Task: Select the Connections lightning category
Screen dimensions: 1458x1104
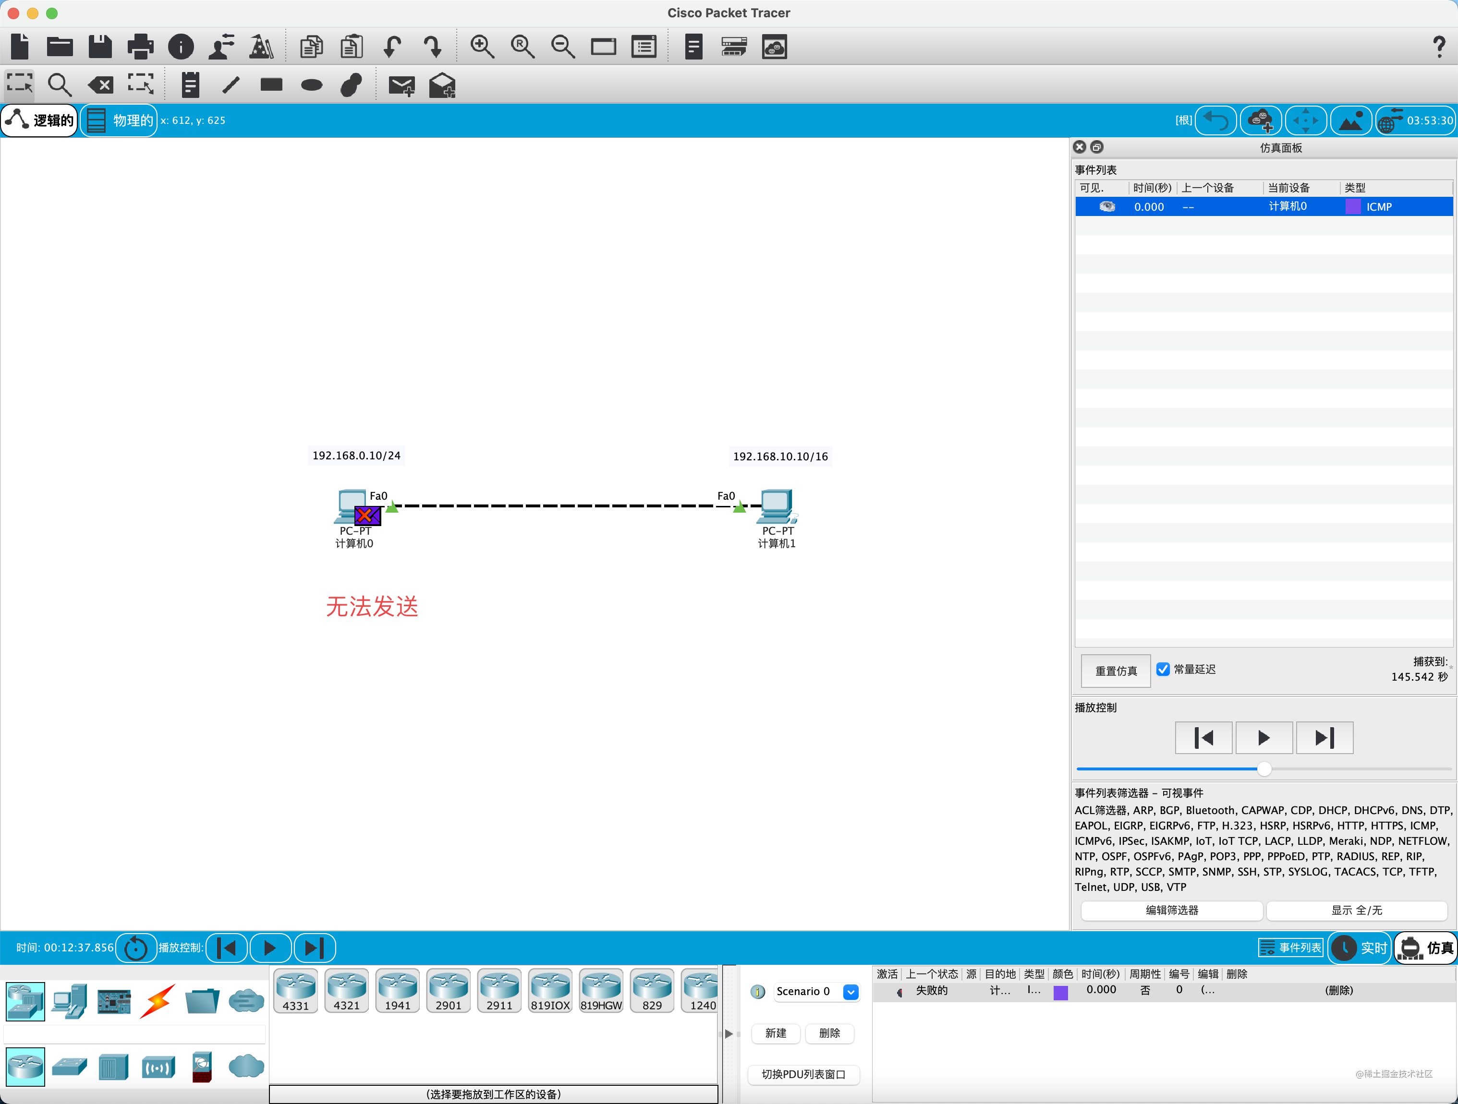Action: [x=158, y=1001]
